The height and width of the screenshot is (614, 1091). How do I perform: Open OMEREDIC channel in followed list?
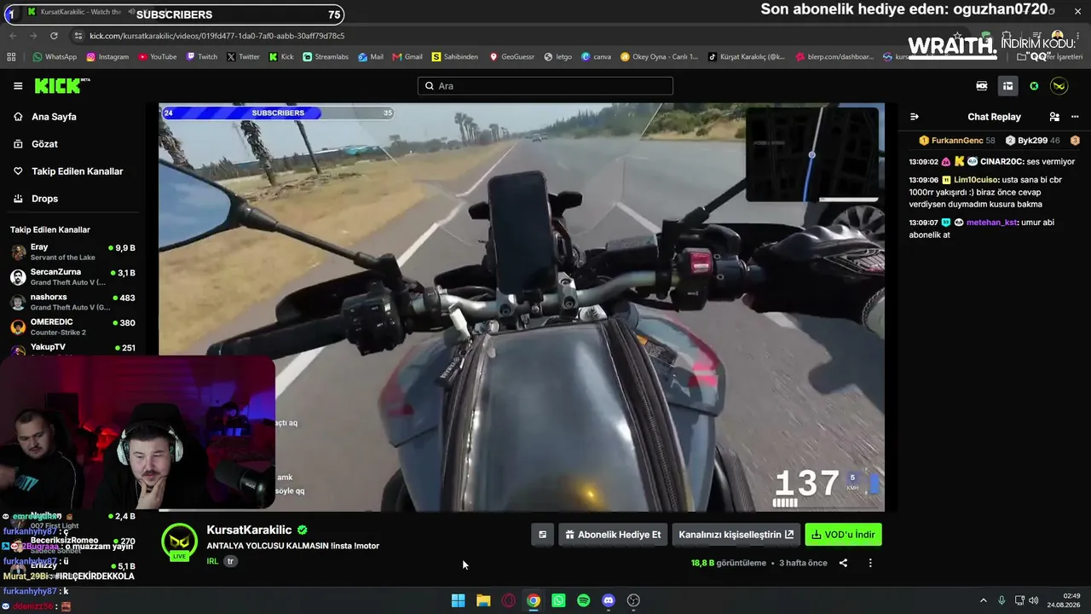(72, 327)
